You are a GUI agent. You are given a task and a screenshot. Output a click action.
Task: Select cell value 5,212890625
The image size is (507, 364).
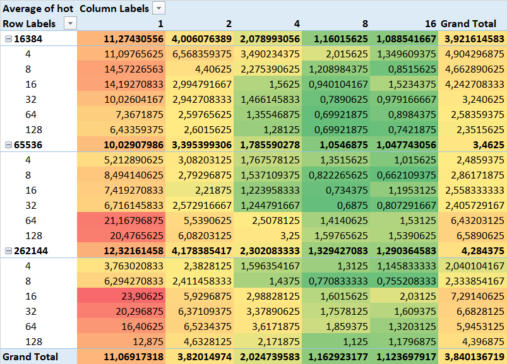click(134, 160)
